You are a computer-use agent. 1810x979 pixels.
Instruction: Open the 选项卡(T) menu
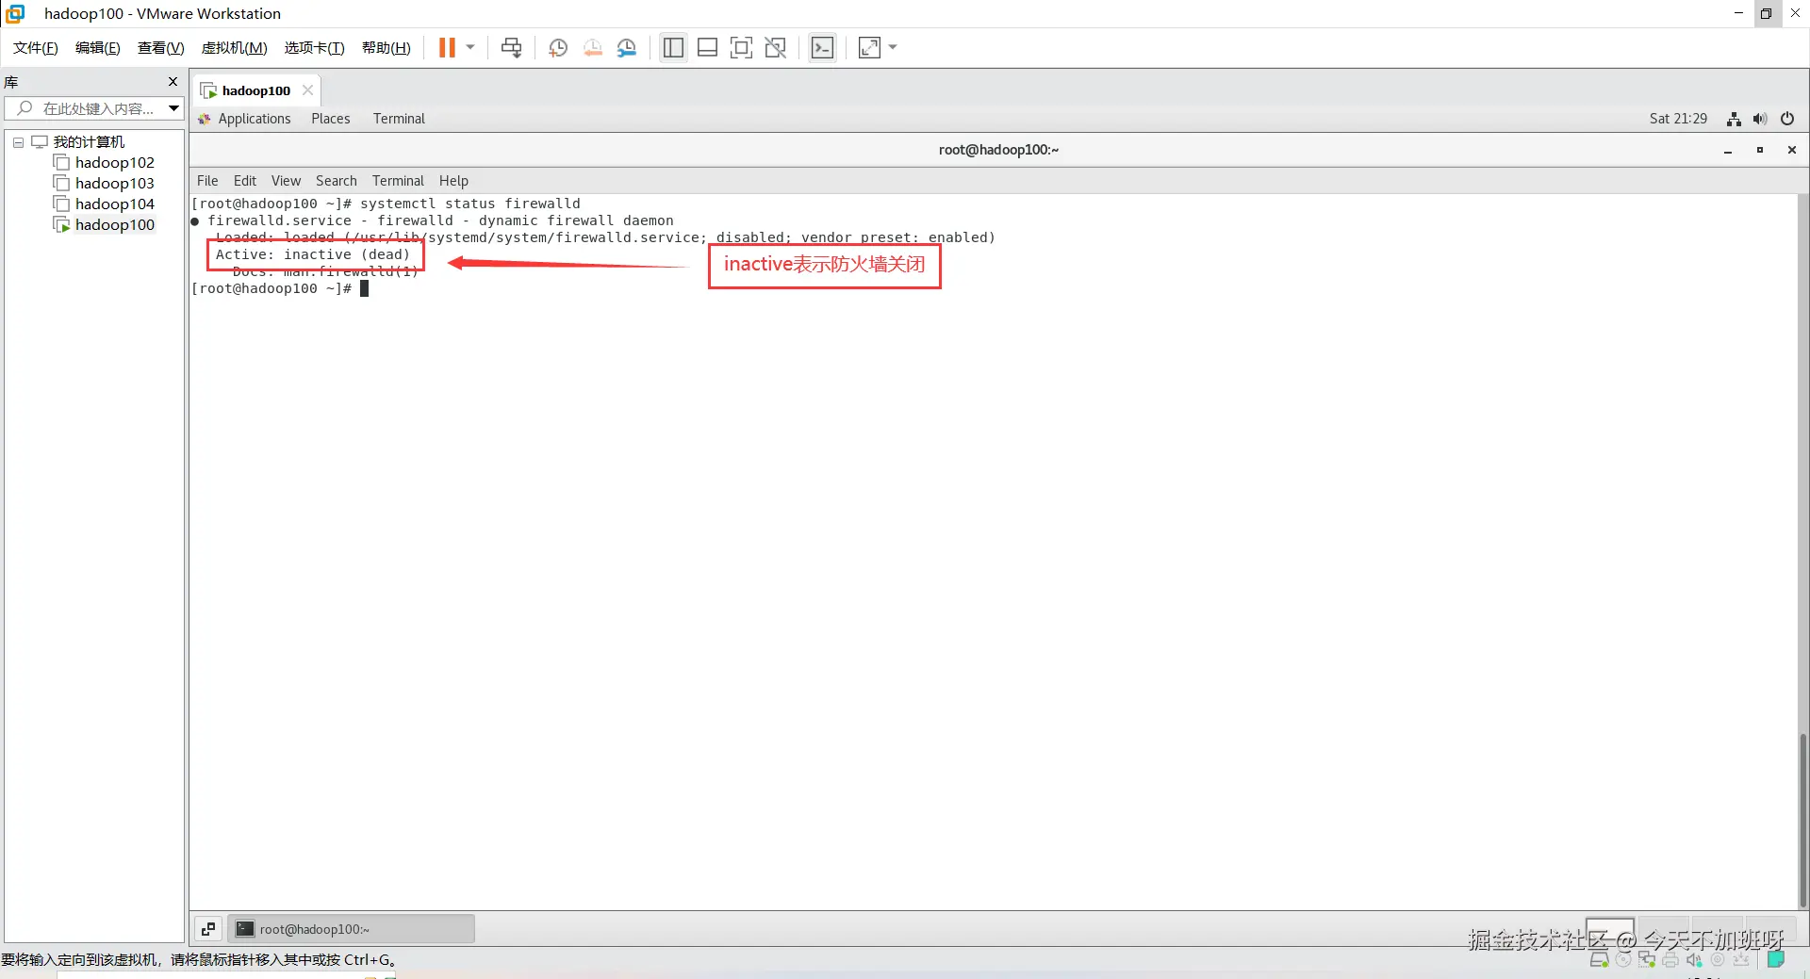coord(315,48)
